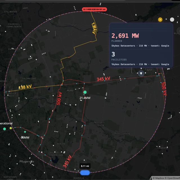180x180 pixels.
Task: Grab the blue radius handle pill
Action: pos(85,173)
